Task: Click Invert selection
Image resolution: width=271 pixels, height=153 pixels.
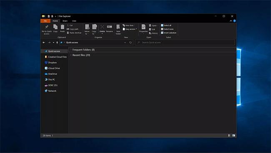Action: [169, 33]
